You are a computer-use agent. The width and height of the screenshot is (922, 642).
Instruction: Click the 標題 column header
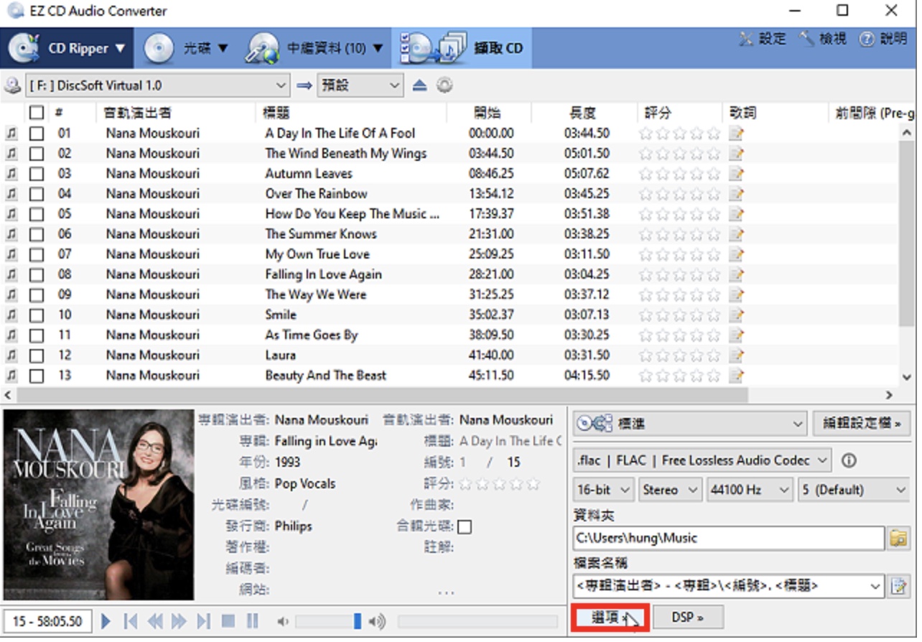[351, 113]
